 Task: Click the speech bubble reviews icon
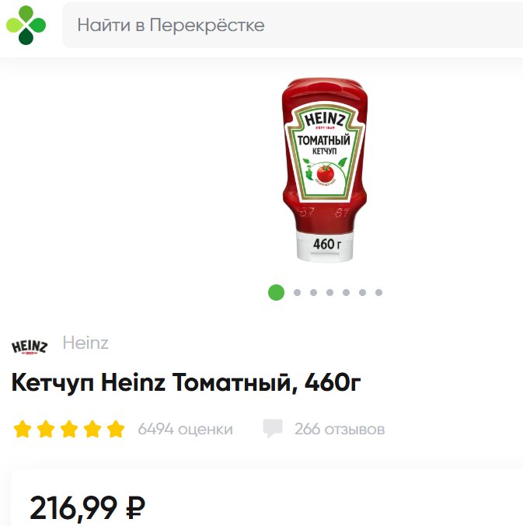[x=273, y=428]
